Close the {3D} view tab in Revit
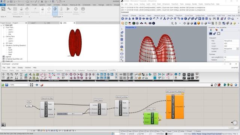This screenshot has width=240, height=135. (74, 23)
